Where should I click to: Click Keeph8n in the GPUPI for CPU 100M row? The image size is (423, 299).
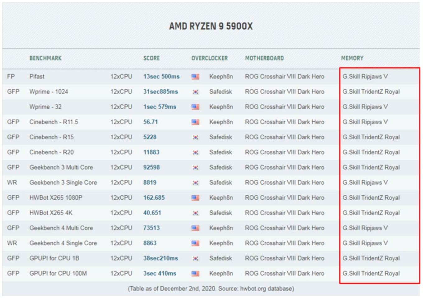221,274
